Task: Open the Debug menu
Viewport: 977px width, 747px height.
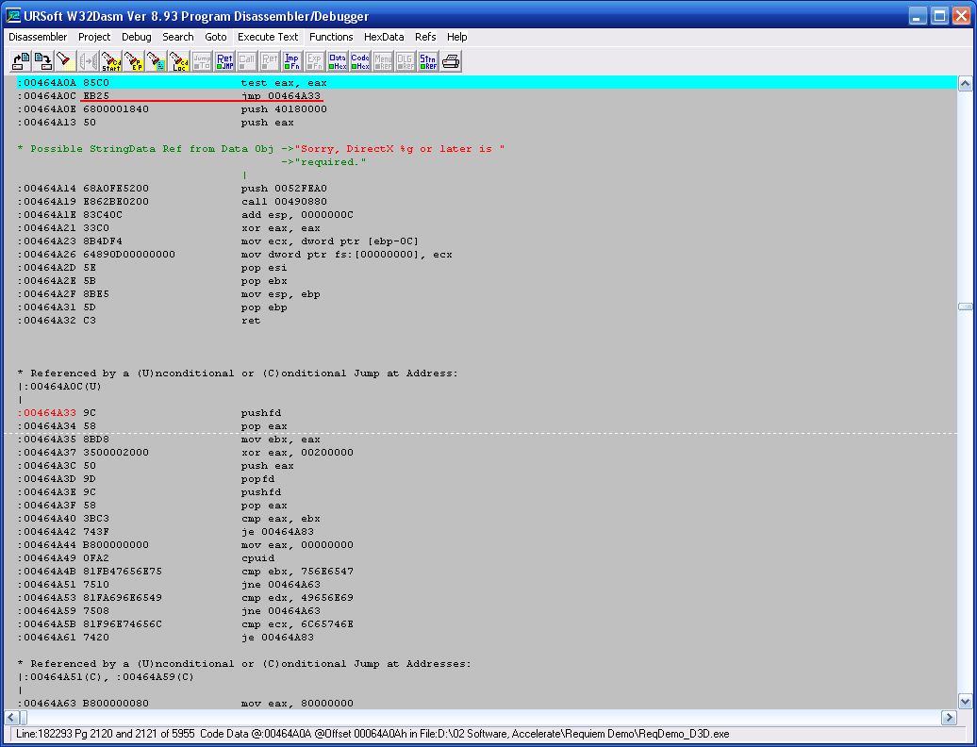Action: 136,37
